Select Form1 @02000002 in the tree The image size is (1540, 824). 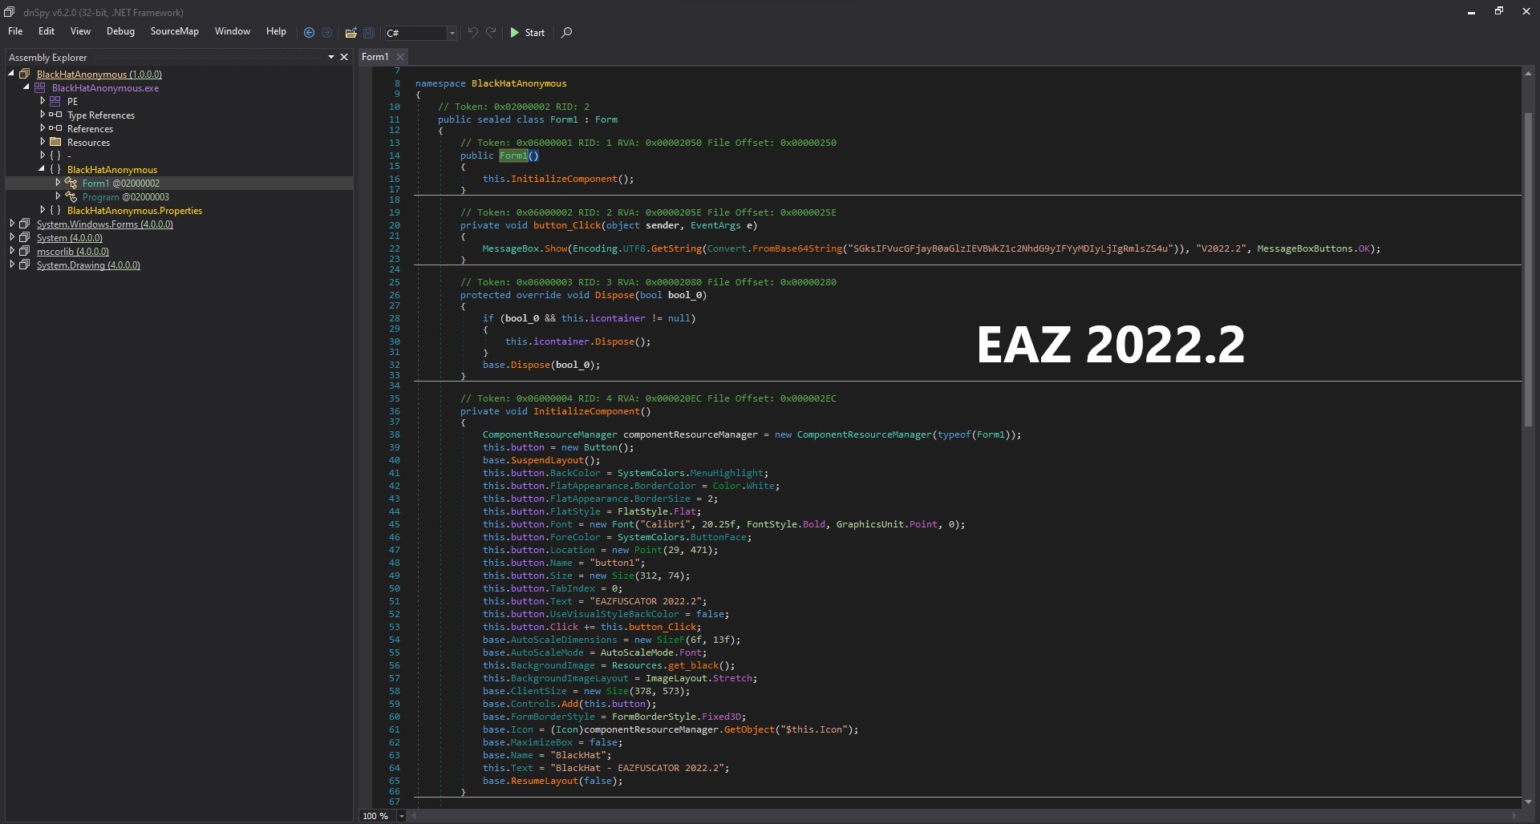pyautogui.click(x=121, y=184)
